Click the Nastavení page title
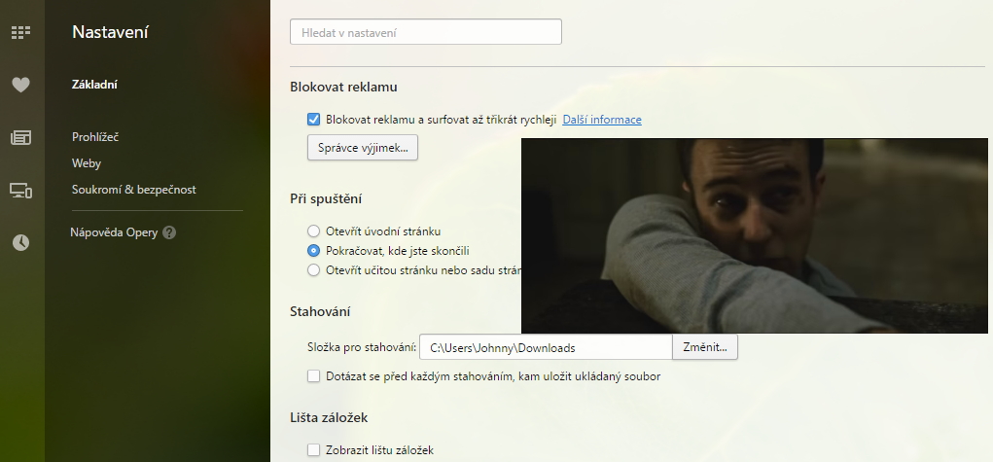Screen dimensions: 993x462 [110, 32]
